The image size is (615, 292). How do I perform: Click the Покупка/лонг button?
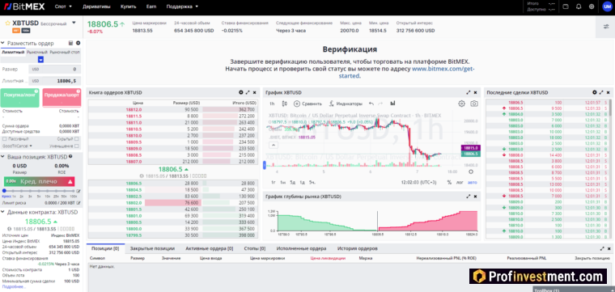[20, 98]
